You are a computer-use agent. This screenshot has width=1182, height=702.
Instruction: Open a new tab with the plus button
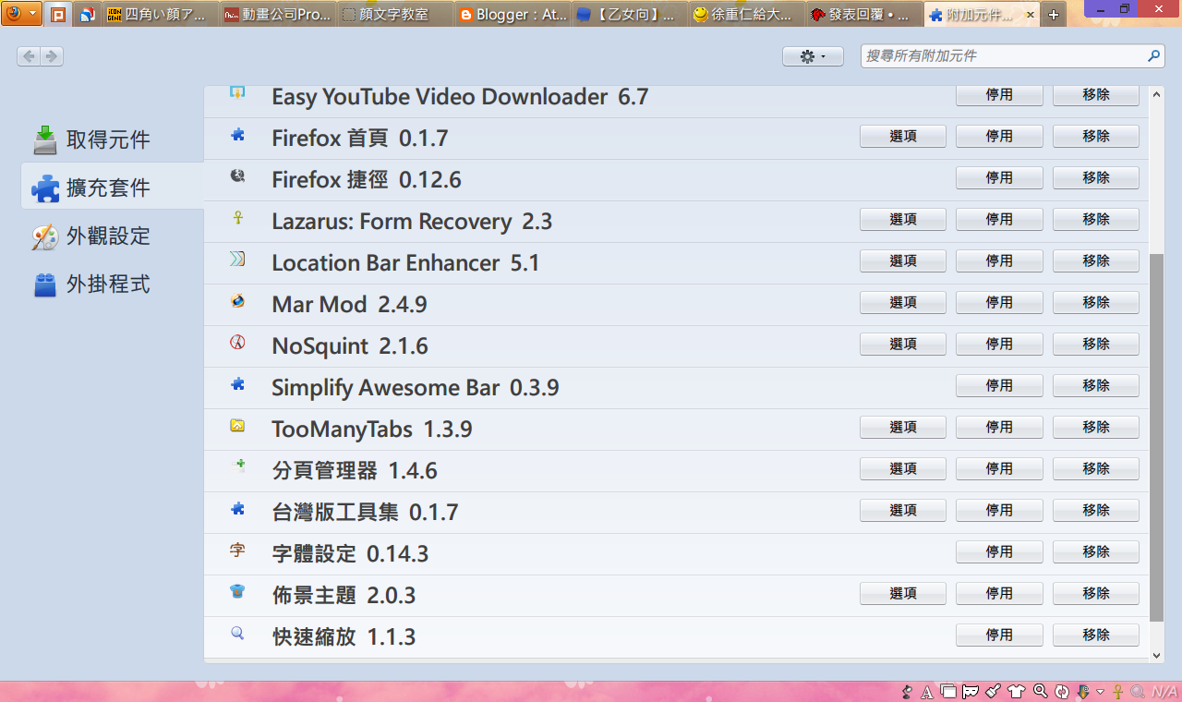[1054, 15]
